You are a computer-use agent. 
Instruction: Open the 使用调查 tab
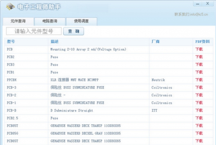coord(81,21)
